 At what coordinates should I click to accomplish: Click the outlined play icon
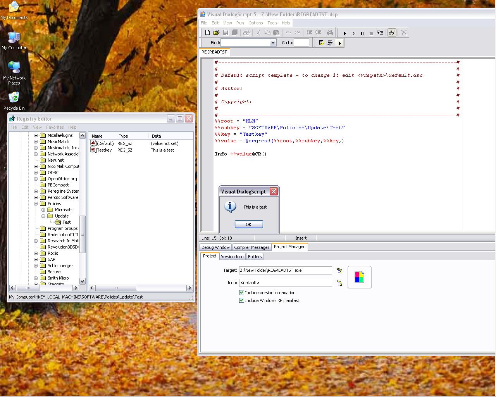click(x=354, y=33)
